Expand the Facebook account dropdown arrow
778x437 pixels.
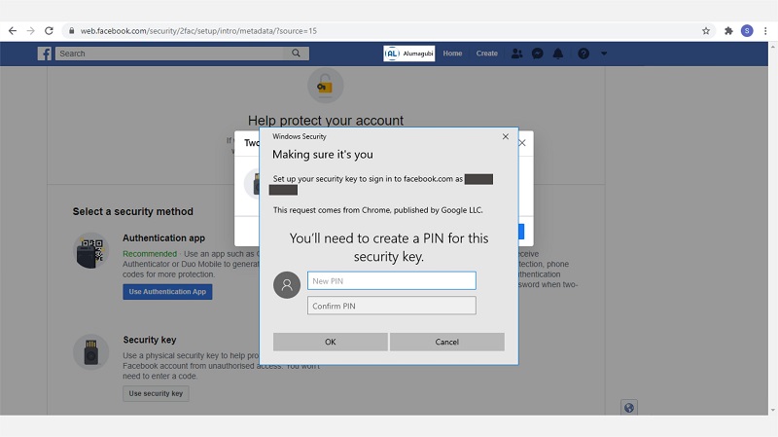604,54
